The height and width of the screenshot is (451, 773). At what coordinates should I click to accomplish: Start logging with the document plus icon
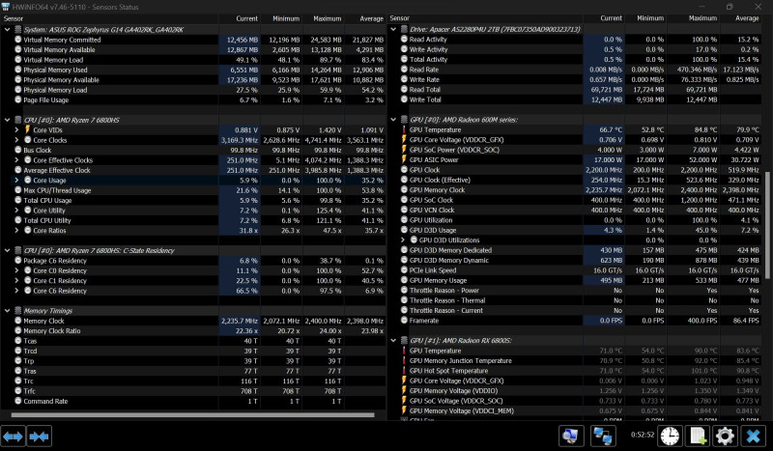click(698, 437)
